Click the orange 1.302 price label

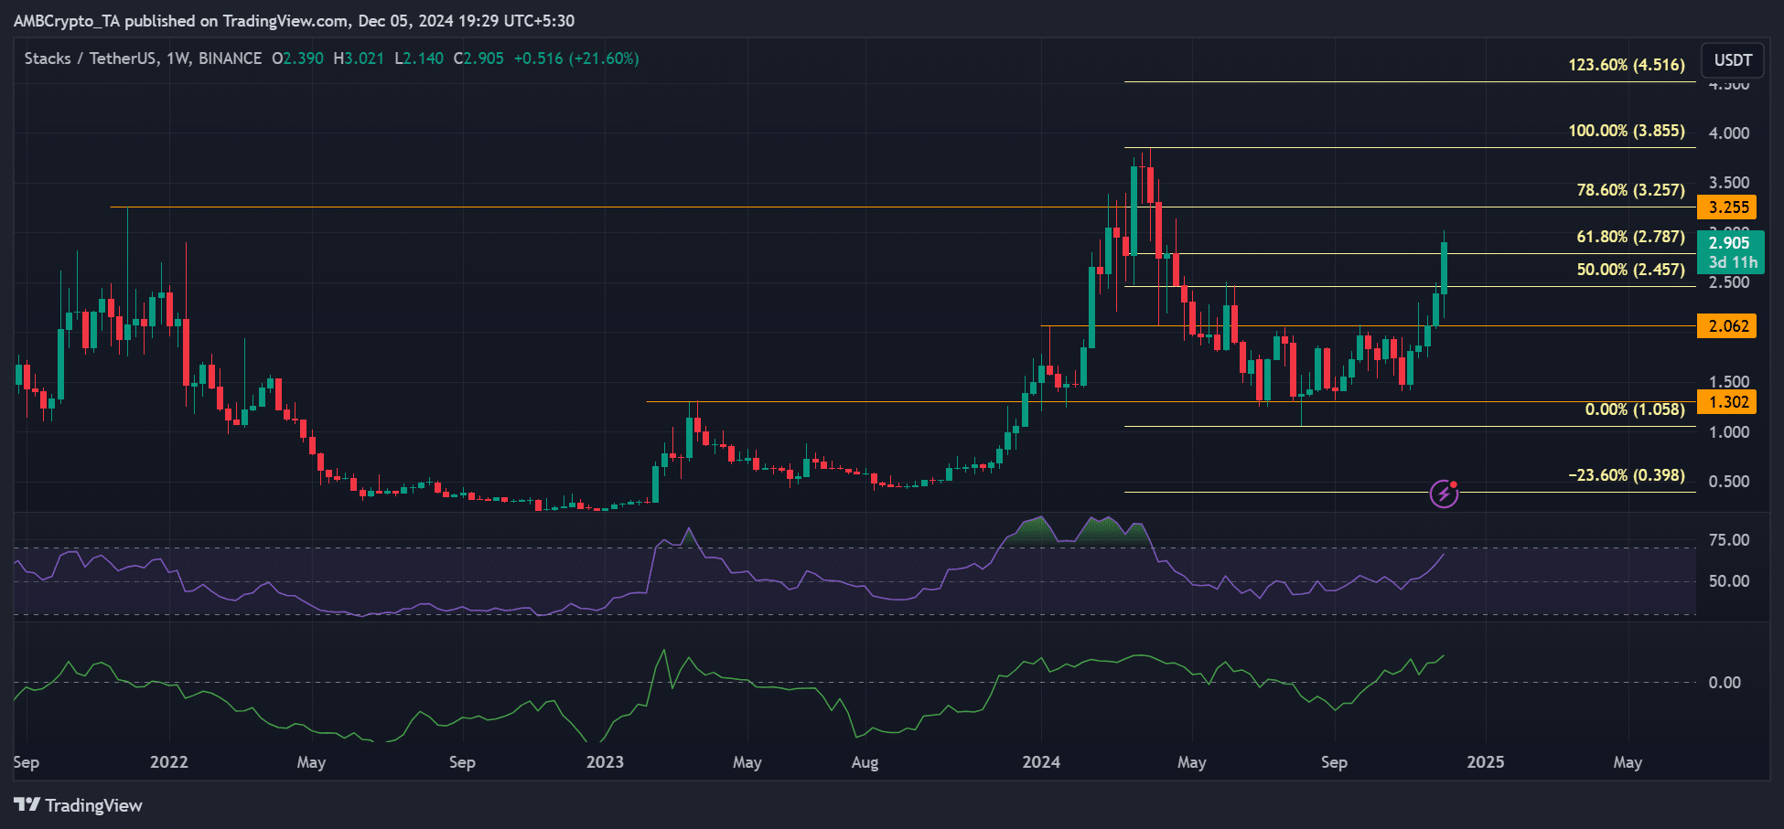coord(1726,401)
